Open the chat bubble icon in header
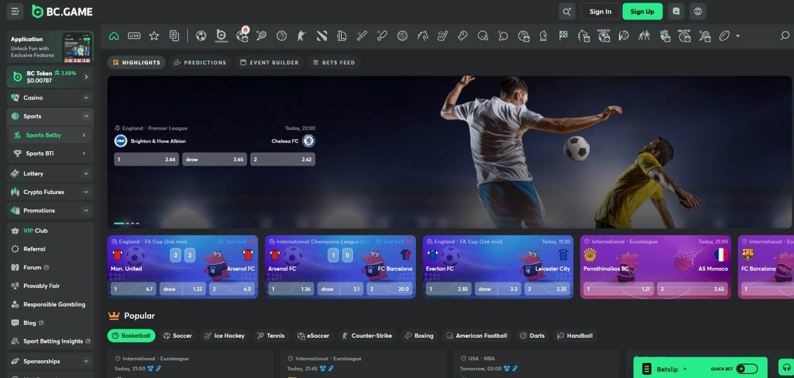This screenshot has height=378, width=794. pyautogui.click(x=677, y=11)
